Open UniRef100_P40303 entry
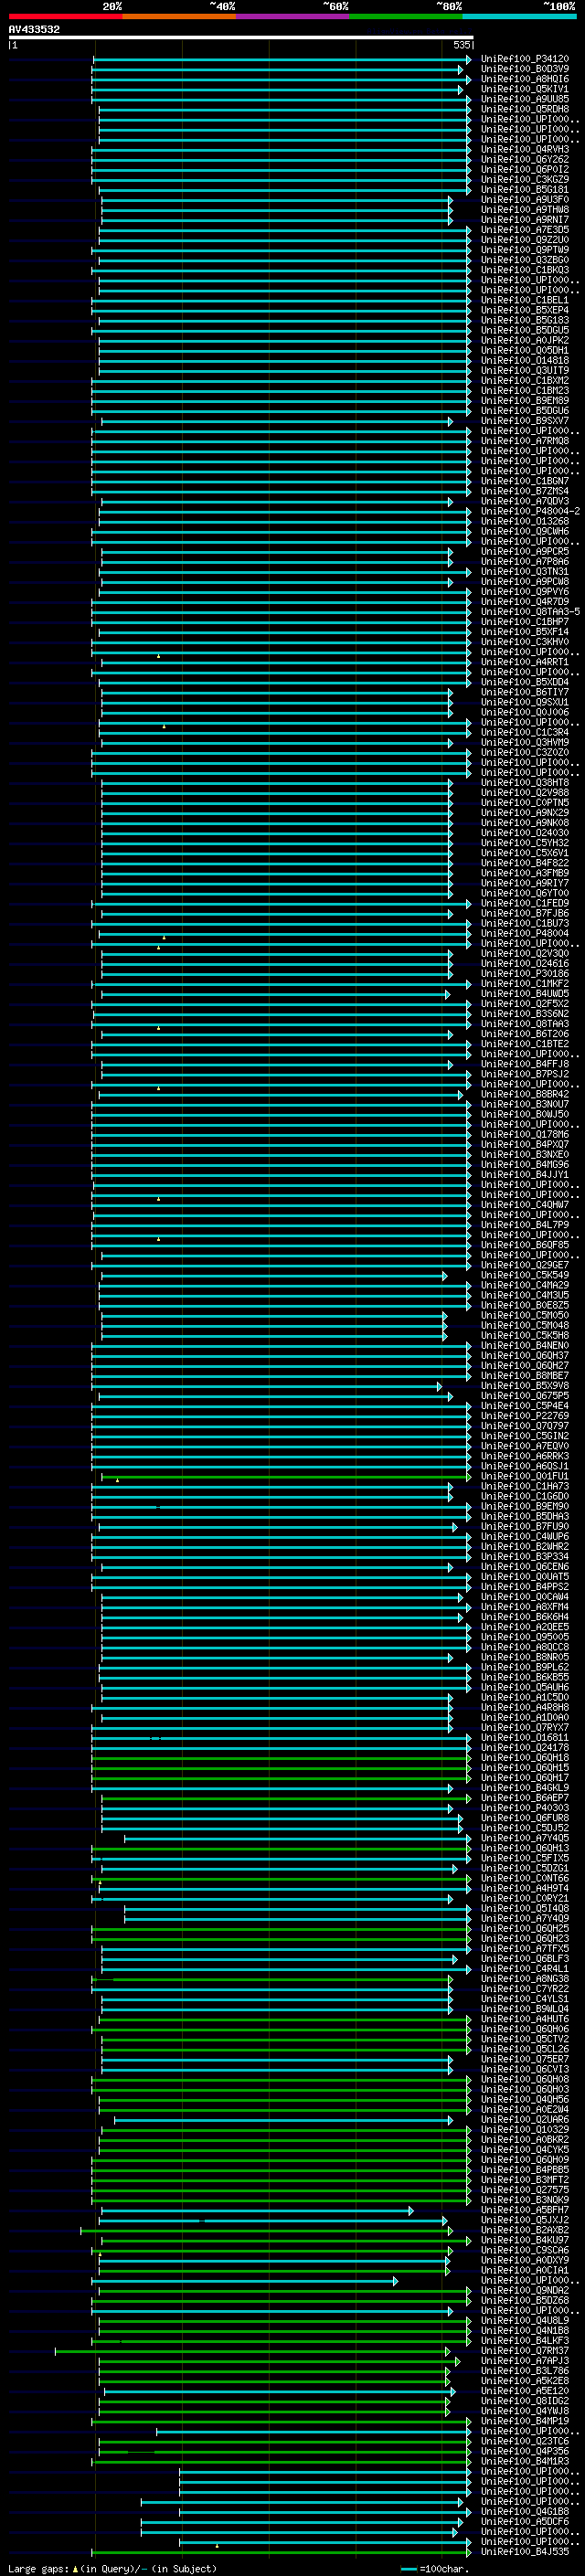This screenshot has height=2576, width=585. [x=524, y=1808]
